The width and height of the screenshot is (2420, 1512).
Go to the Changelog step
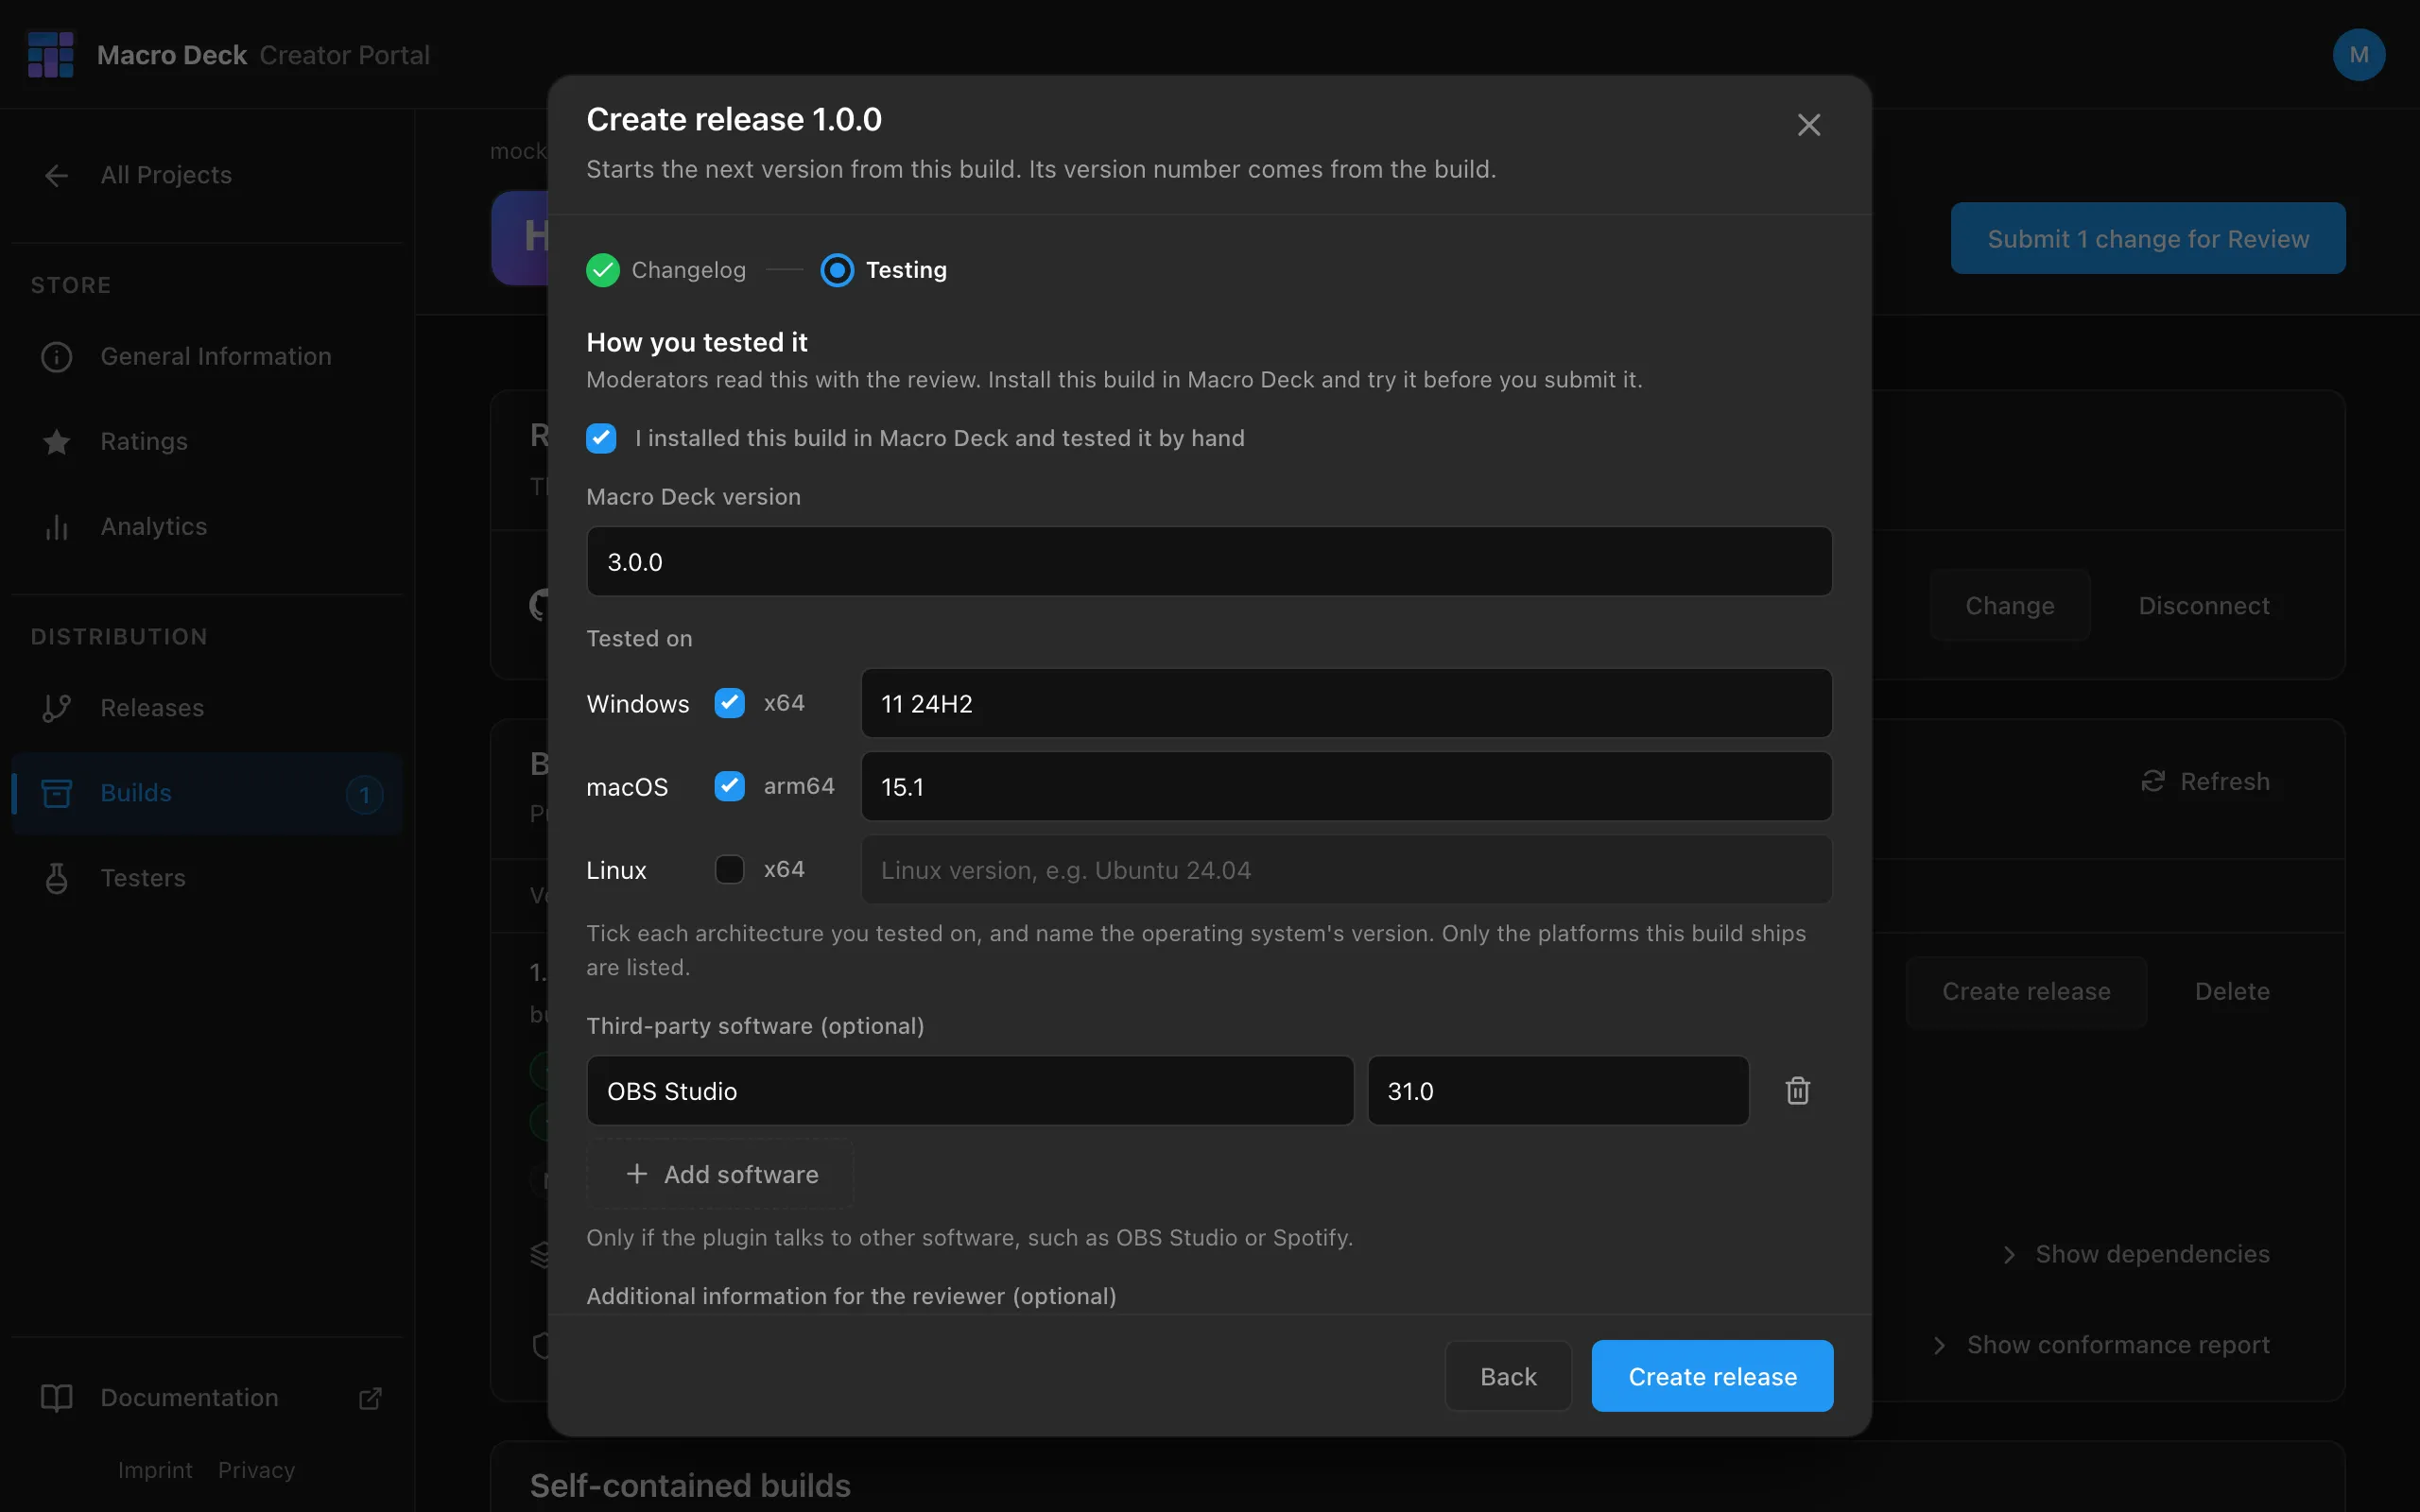point(688,270)
